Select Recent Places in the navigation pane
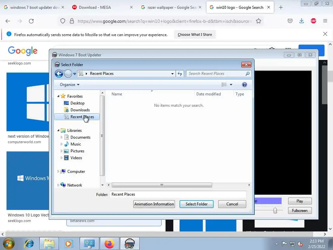333x250 pixels. [x=77, y=117]
